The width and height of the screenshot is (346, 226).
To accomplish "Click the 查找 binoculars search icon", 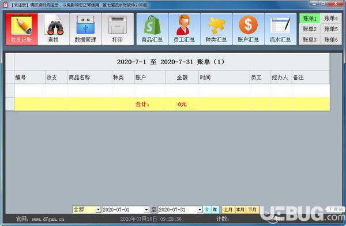I will pyautogui.click(x=54, y=29).
